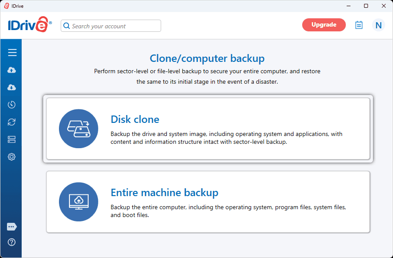The height and width of the screenshot is (258, 393).
Task: Click the search magnifier icon
Action: coord(66,26)
